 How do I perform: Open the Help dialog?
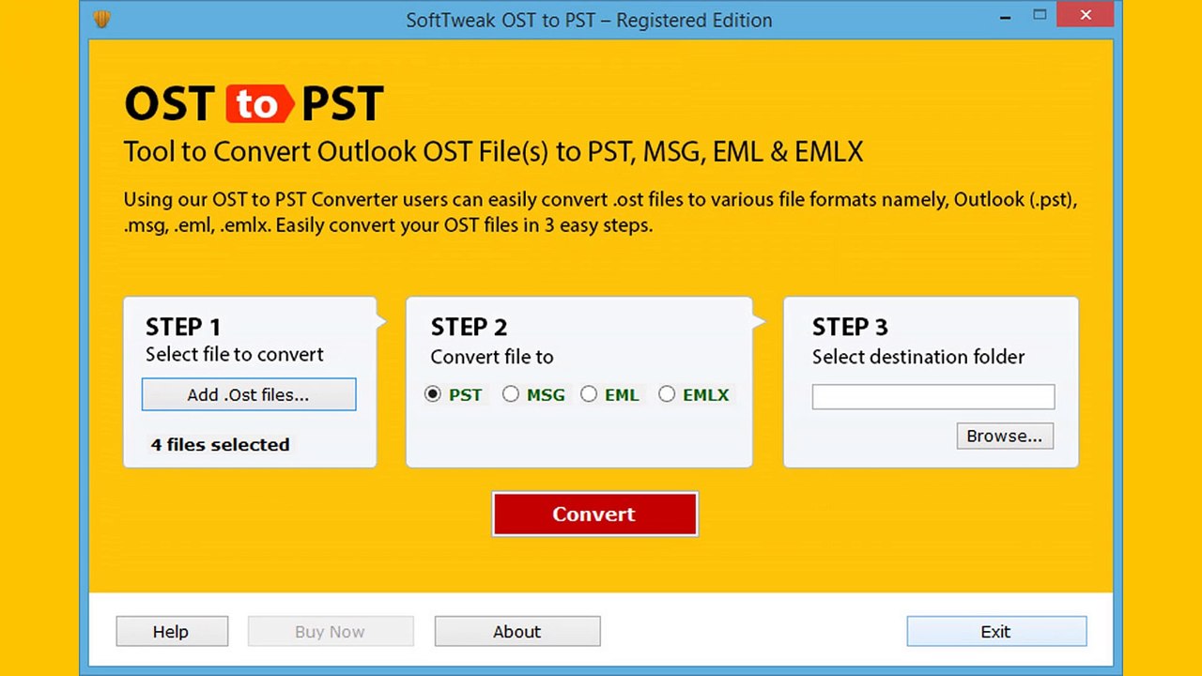pyautogui.click(x=172, y=632)
